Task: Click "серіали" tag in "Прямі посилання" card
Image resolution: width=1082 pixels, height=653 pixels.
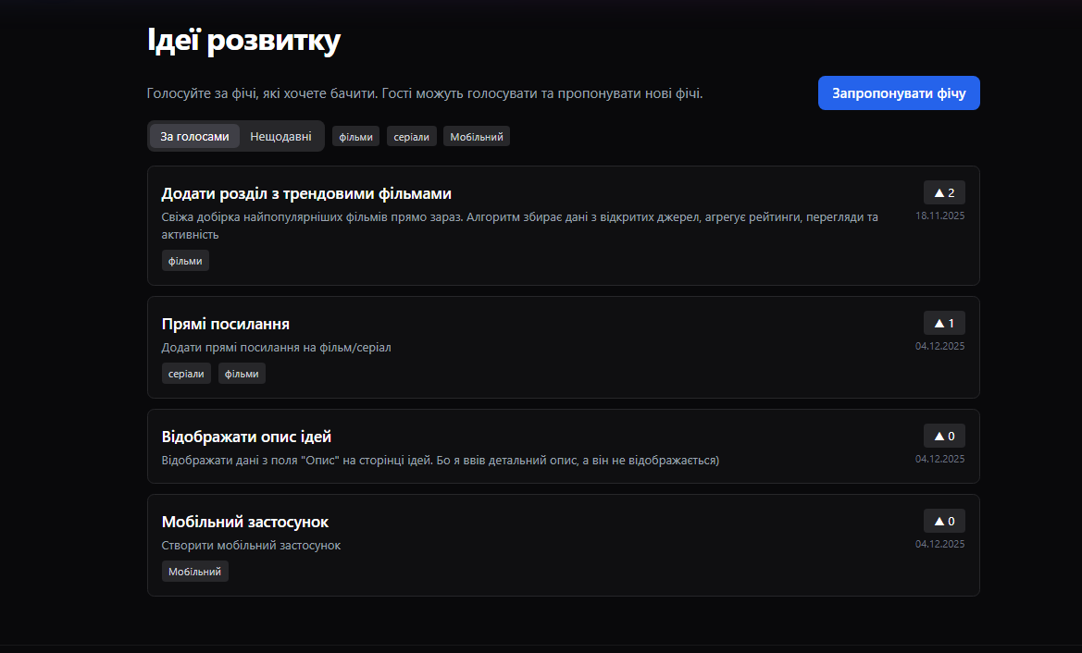Action: [x=186, y=374]
